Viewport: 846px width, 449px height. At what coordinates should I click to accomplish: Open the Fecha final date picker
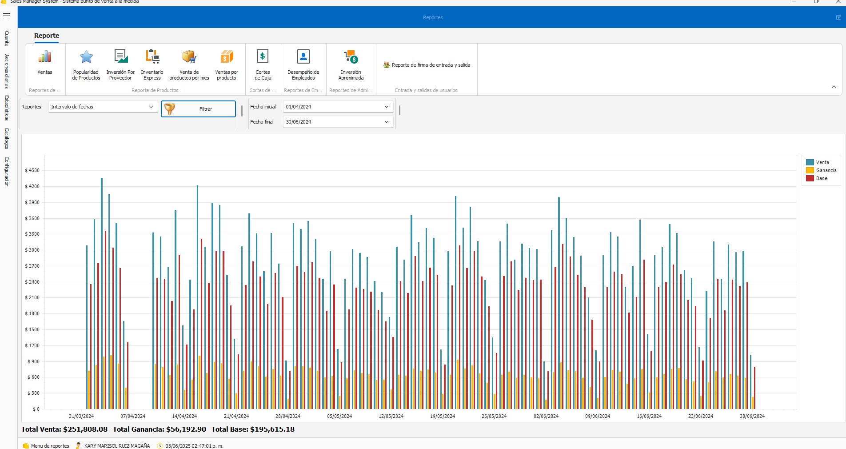386,122
